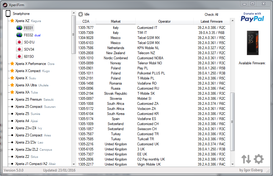The image size is (273, 176).
Task: Select the 'T-Mobile SK' row
Action: click(x=153, y=93)
